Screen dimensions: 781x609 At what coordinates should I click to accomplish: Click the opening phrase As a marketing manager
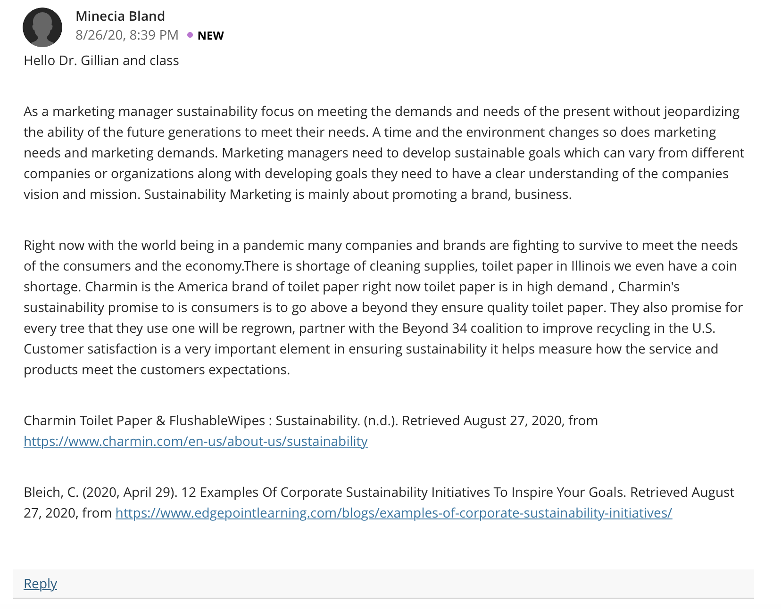click(99, 111)
